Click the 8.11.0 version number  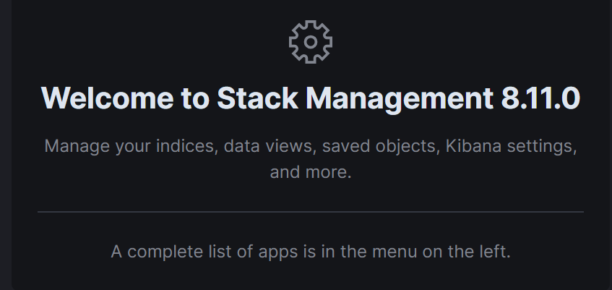540,98
